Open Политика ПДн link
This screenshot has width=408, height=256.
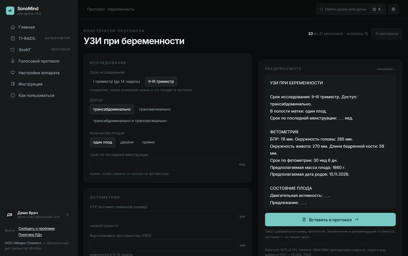(30, 234)
